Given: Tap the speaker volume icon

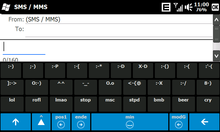Looking at the screenshot, I should tap(188, 7).
